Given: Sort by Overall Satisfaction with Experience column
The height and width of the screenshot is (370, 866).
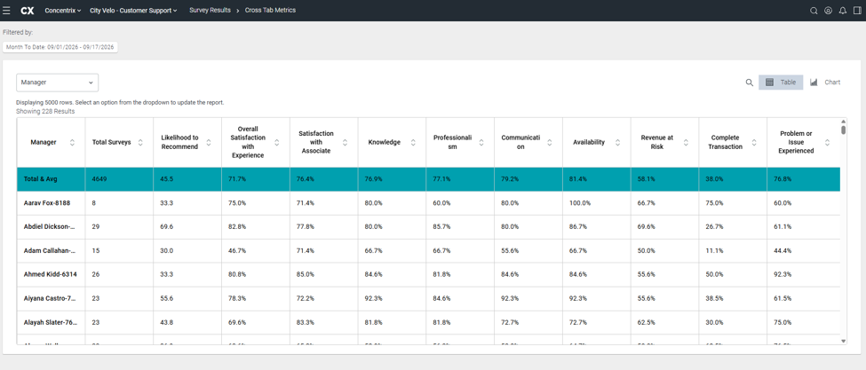Looking at the screenshot, I should click(x=277, y=142).
